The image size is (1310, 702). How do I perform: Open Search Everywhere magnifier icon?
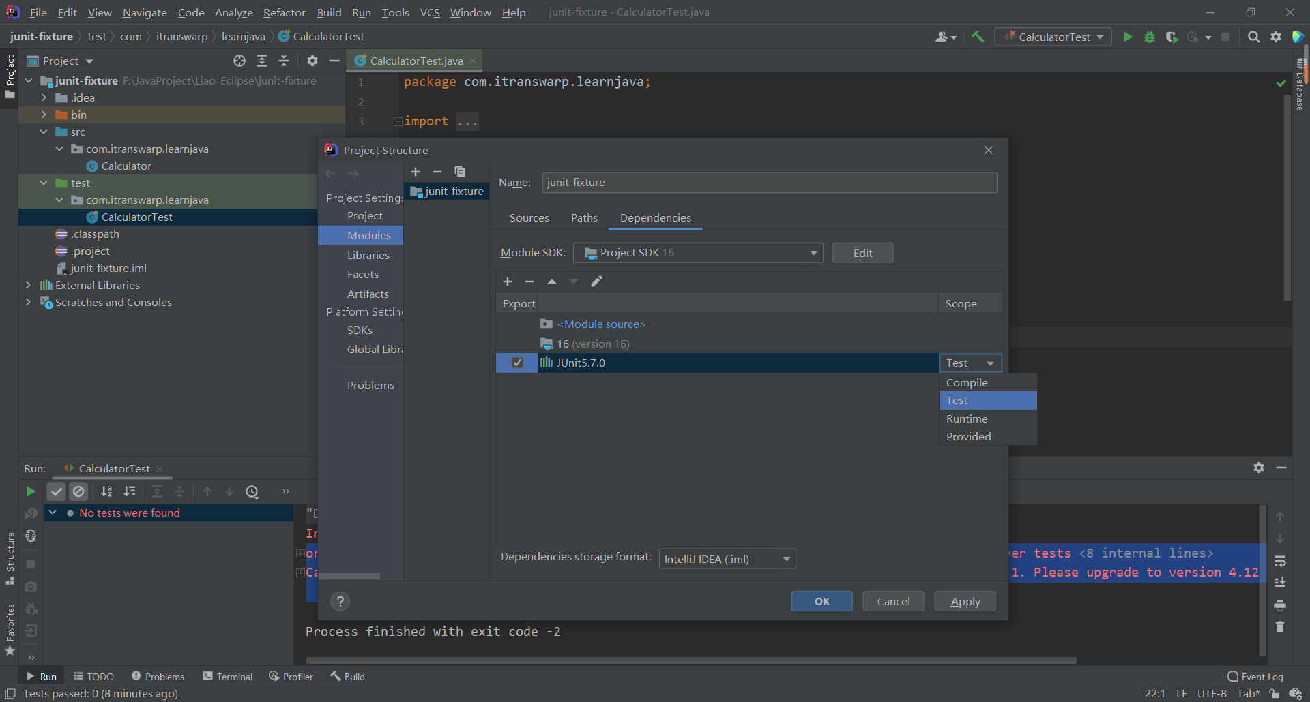[1253, 37]
